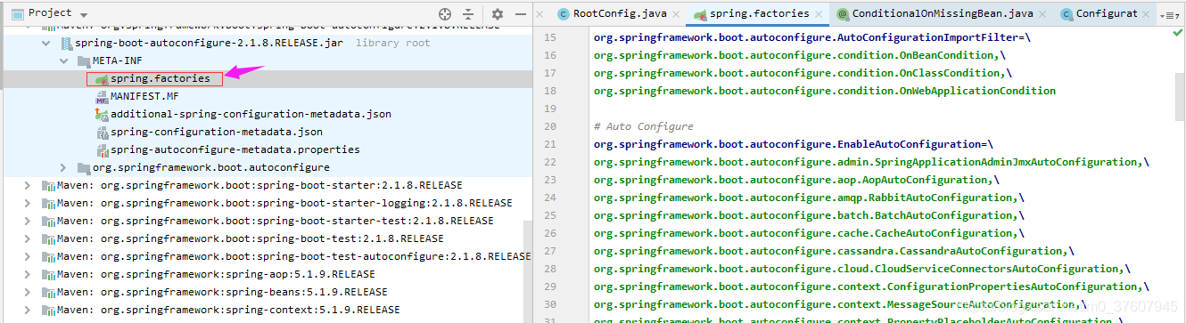Image resolution: width=1186 pixels, height=323 pixels.
Task: Open the Project panel settings gear
Action: [498, 14]
